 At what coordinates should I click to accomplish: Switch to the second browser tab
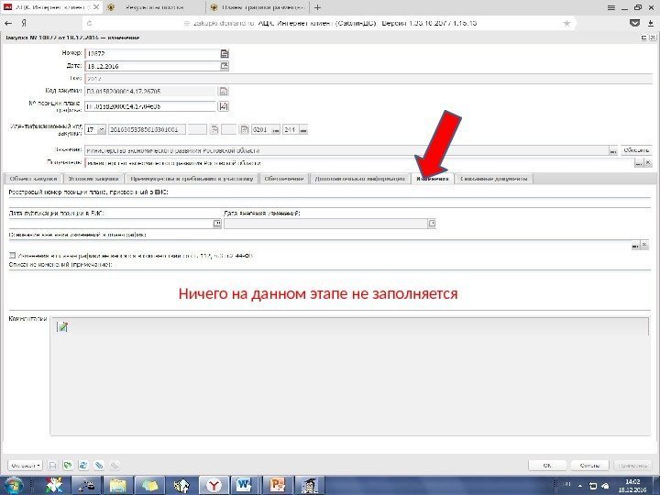coord(155,7)
